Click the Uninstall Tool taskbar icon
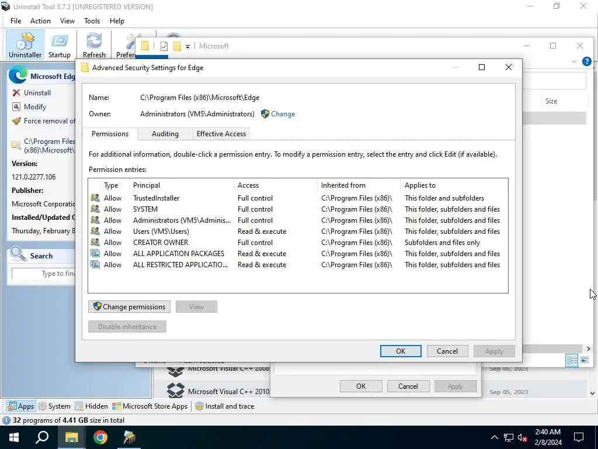 (x=129, y=437)
